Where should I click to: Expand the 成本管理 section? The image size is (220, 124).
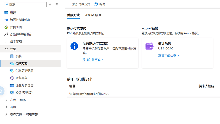pos(6,42)
